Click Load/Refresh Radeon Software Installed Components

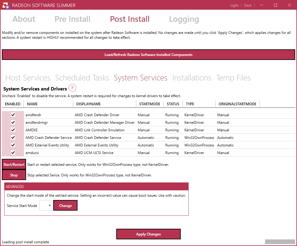(x=148, y=55)
